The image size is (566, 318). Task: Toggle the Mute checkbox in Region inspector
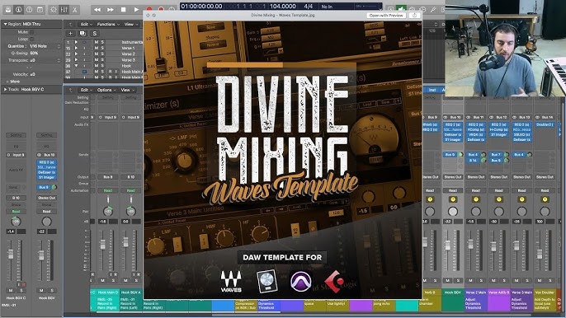[31, 32]
